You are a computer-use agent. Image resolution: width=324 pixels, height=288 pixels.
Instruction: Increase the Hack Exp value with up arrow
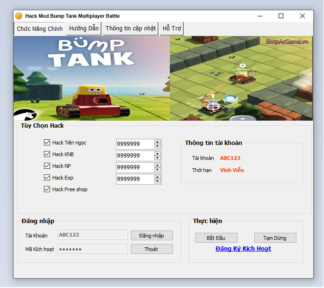pos(158,177)
